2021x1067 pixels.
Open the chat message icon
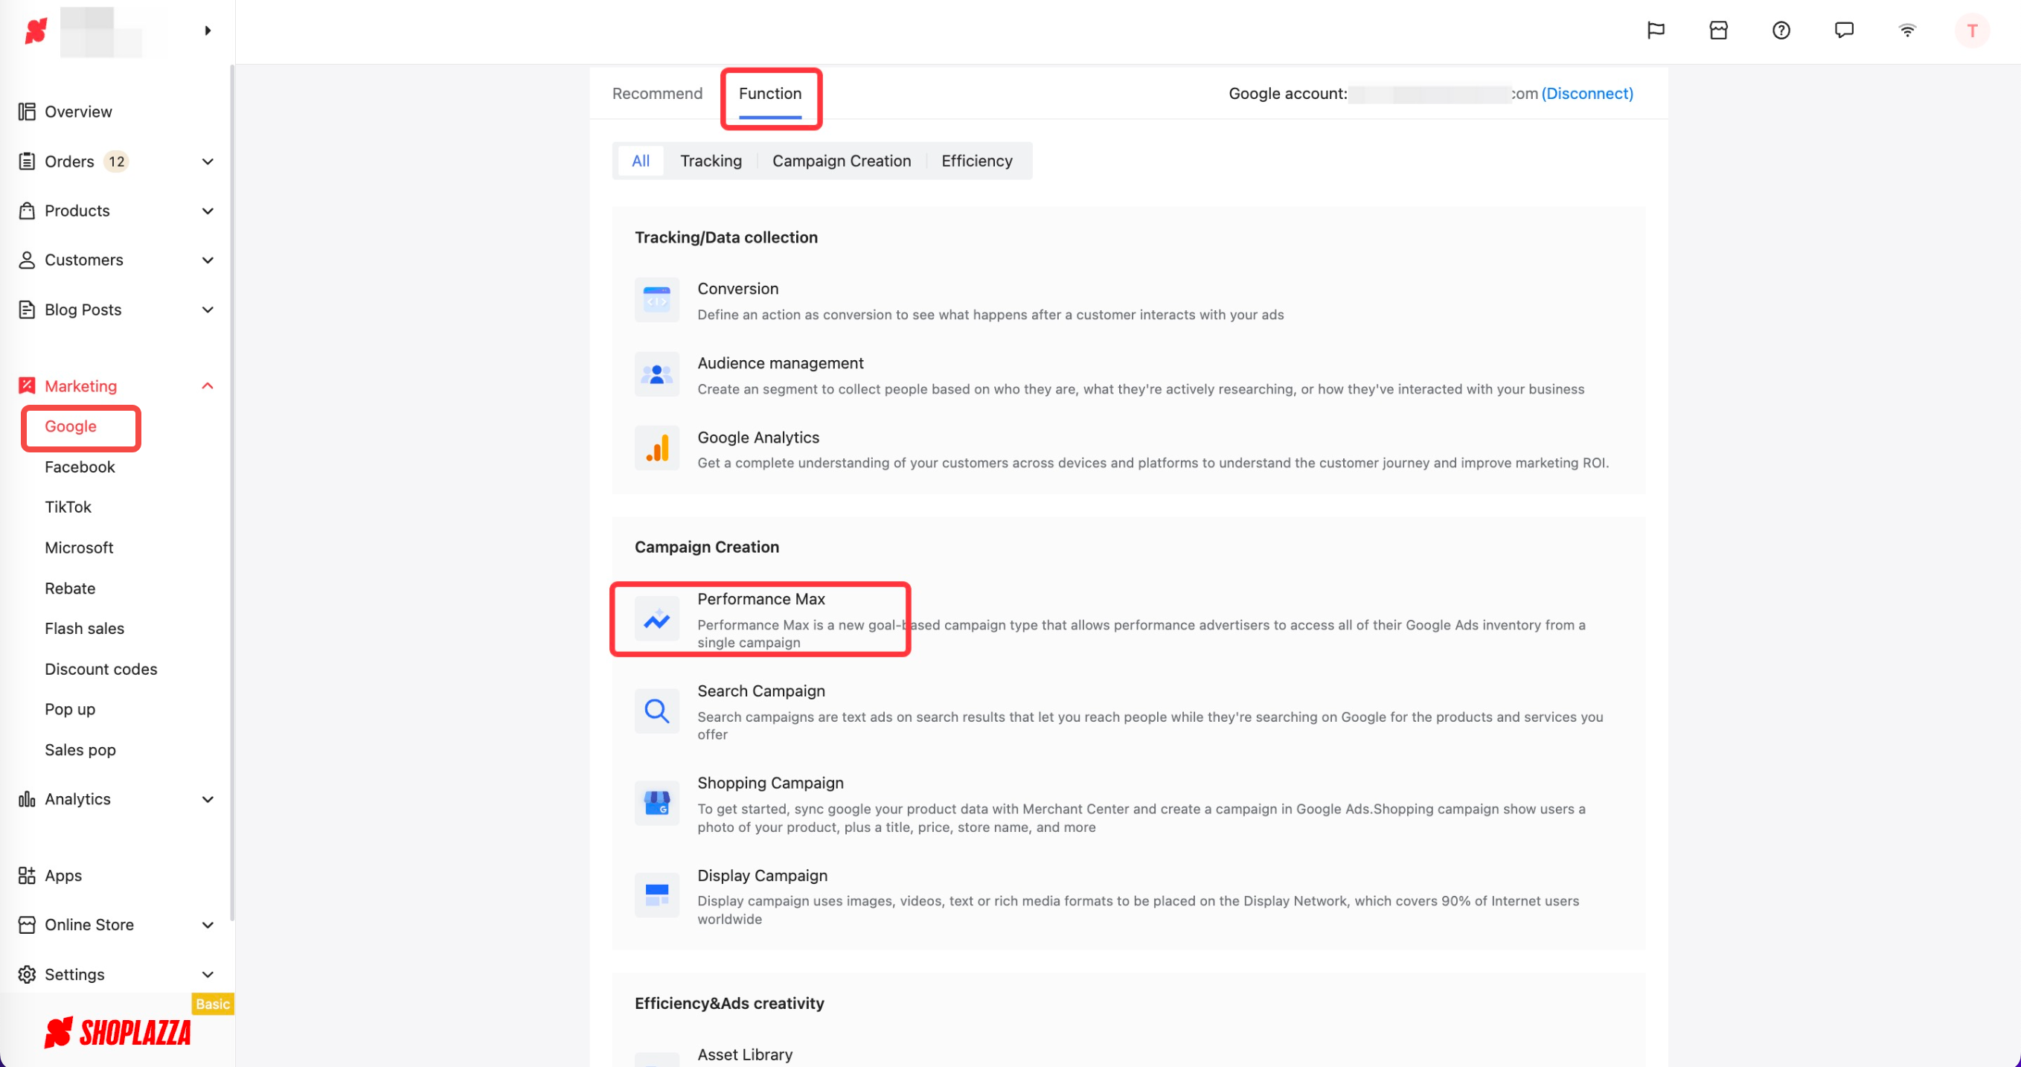(x=1844, y=31)
